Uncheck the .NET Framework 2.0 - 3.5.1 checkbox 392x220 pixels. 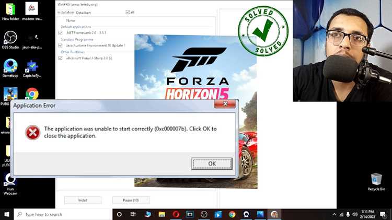60,33
